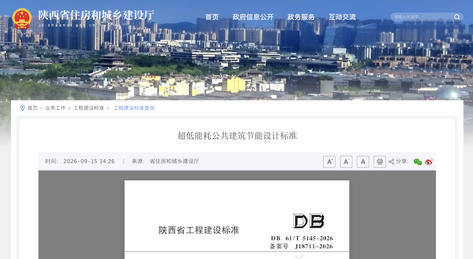Click the 陕西省住房和城乡建设厅 site title
Viewport: 473px width, 259px height.
[96, 15]
